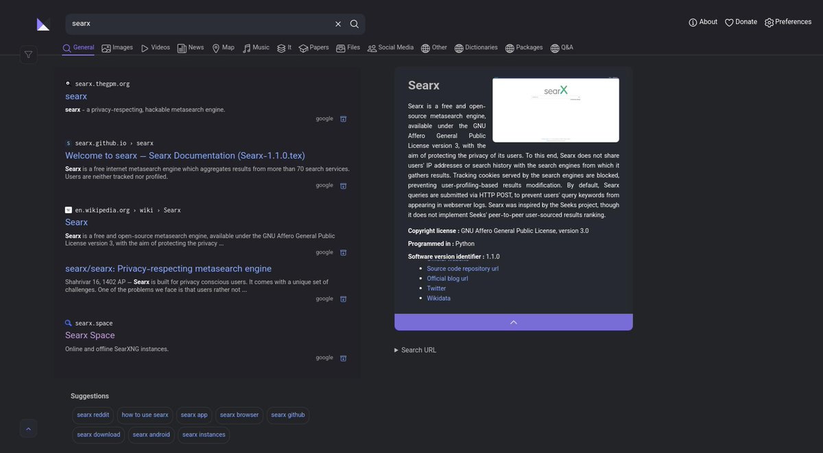
Task: Click the SearXNG logo icon
Action: [x=43, y=24]
